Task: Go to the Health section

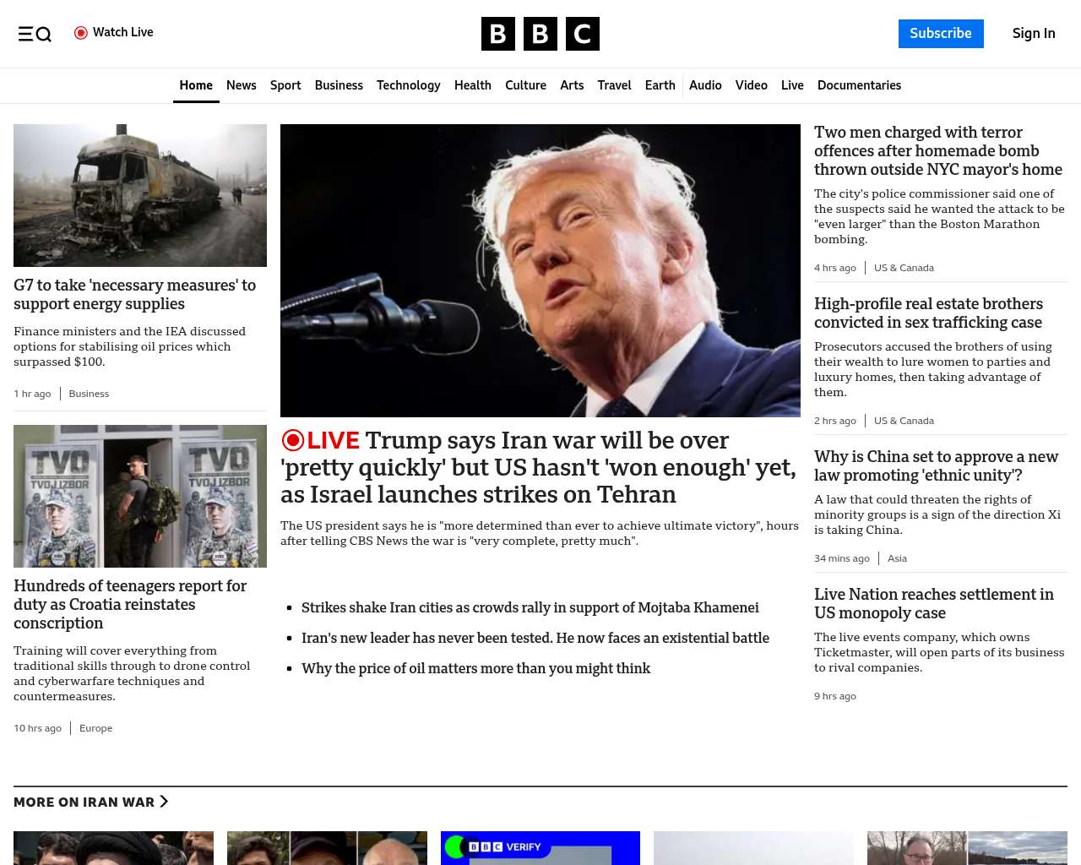Action: click(x=473, y=85)
